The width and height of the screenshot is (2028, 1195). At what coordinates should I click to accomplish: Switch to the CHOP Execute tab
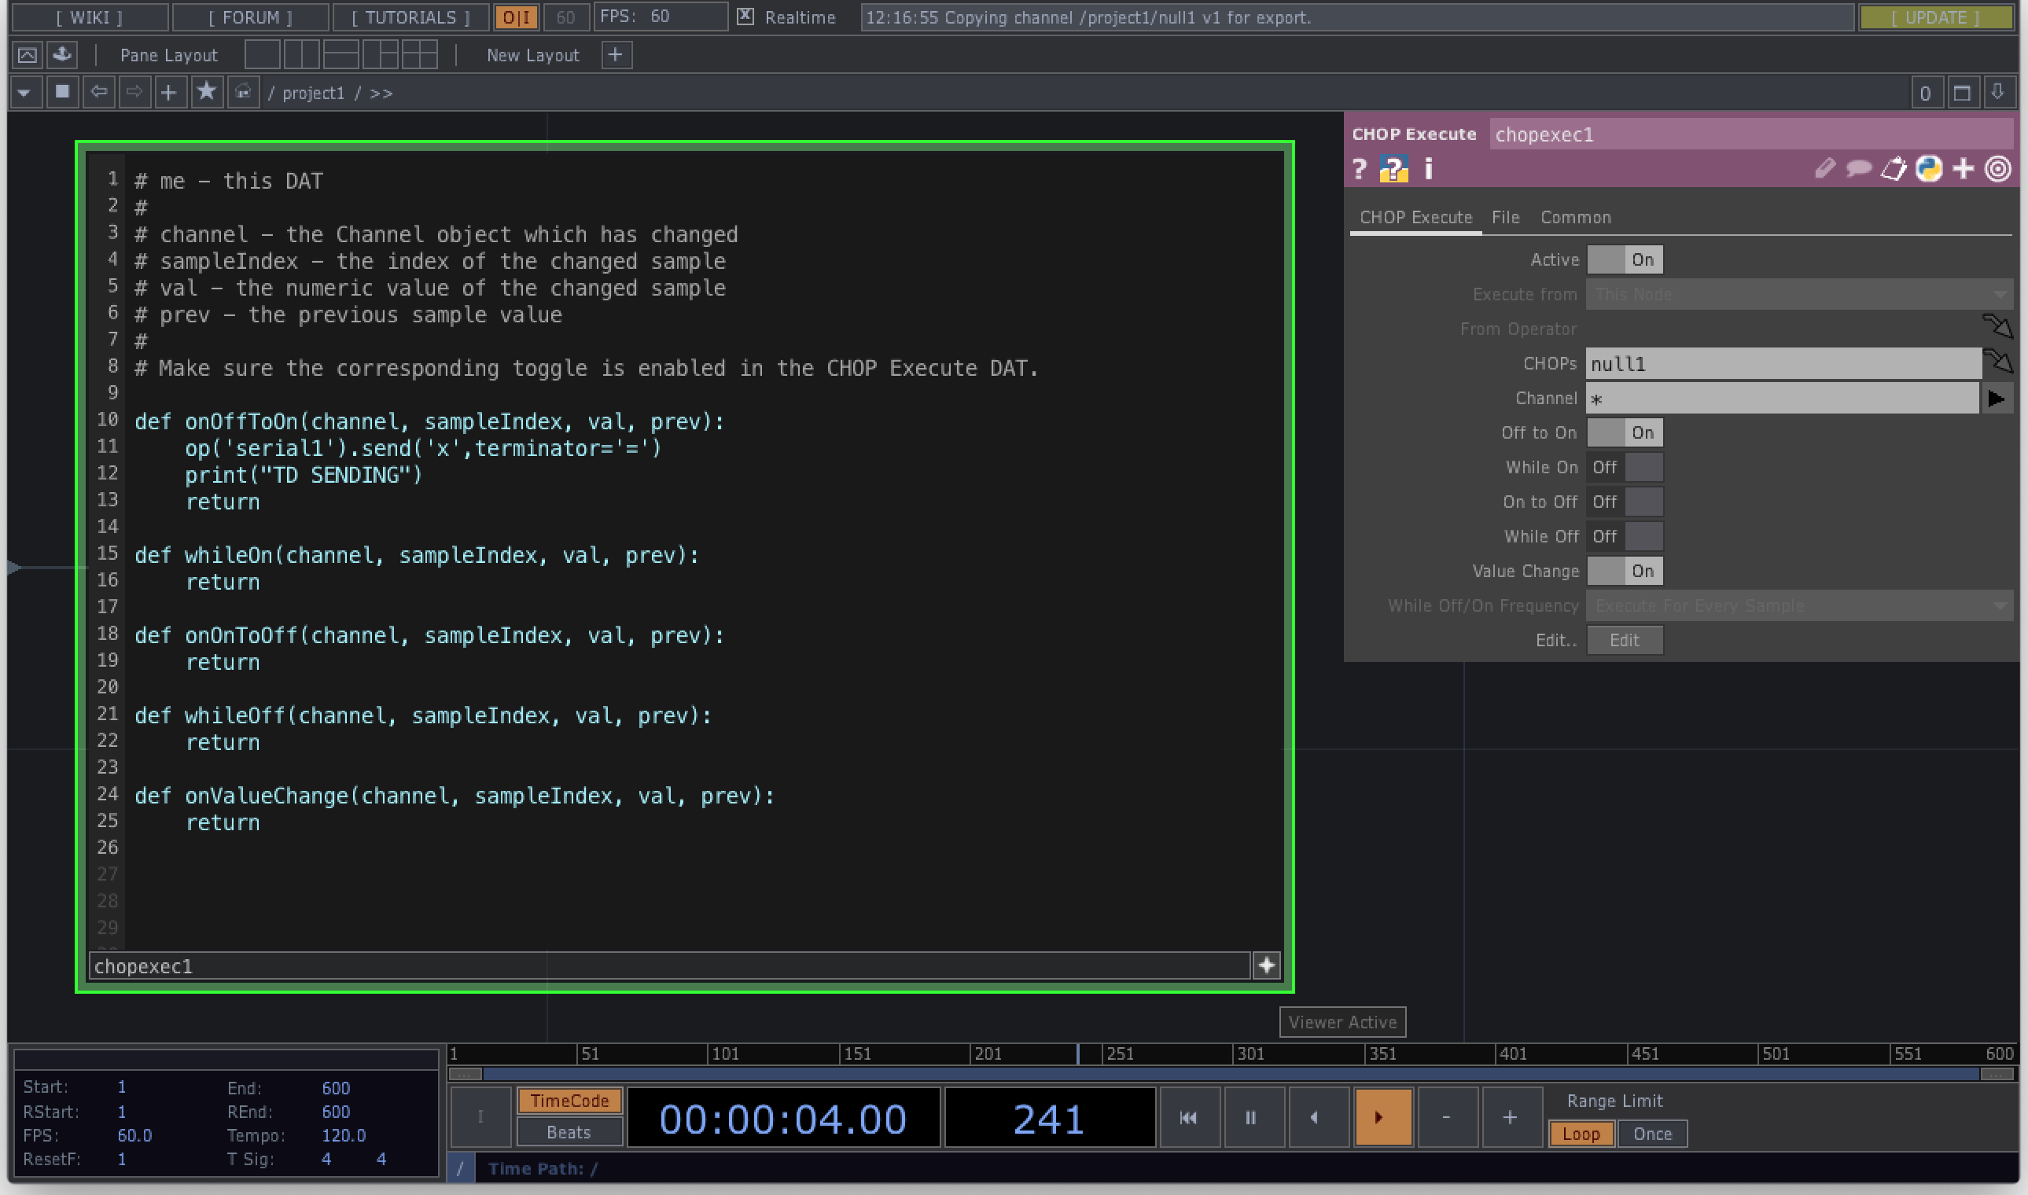(x=1416, y=218)
